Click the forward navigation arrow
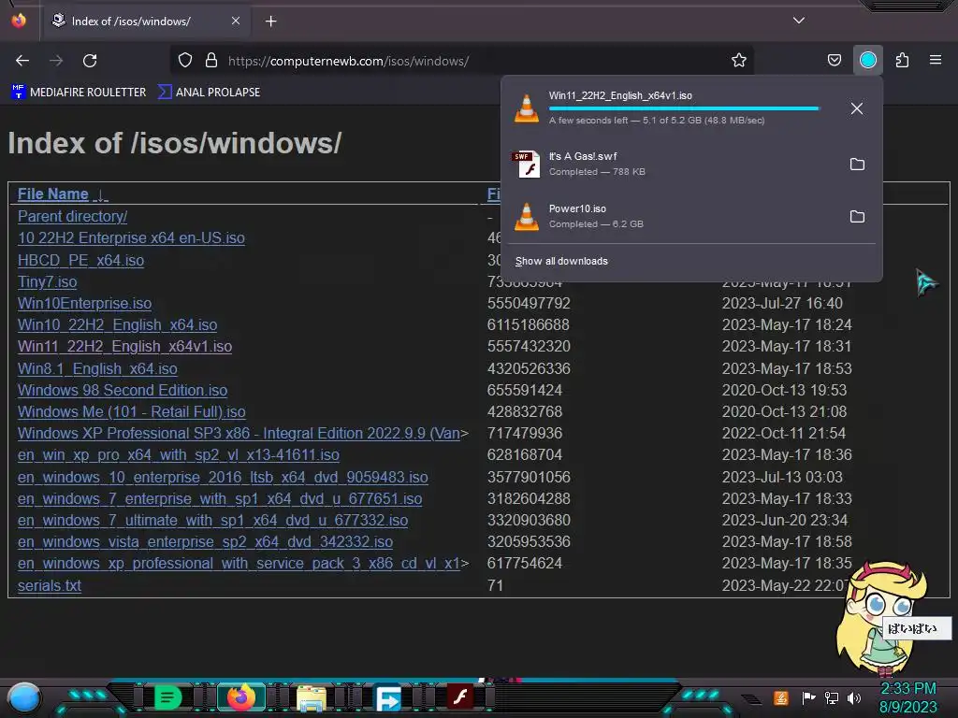The height and width of the screenshot is (718, 958). coord(56,61)
